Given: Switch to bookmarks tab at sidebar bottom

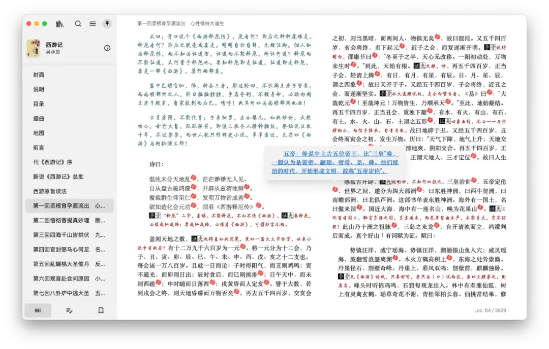Looking at the screenshot, I should [101, 310].
